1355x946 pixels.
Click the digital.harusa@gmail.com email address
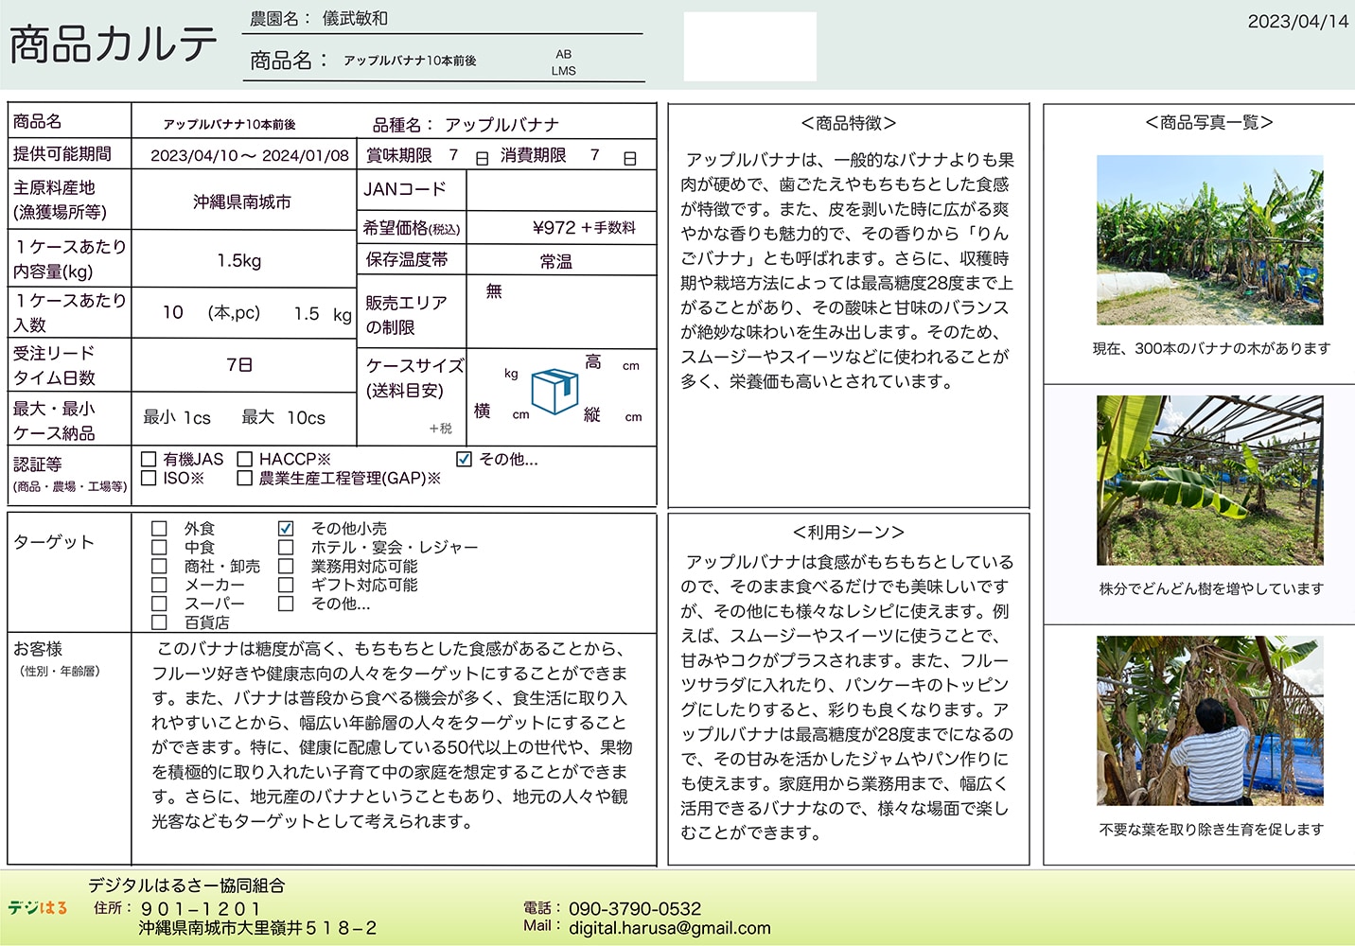(x=669, y=928)
